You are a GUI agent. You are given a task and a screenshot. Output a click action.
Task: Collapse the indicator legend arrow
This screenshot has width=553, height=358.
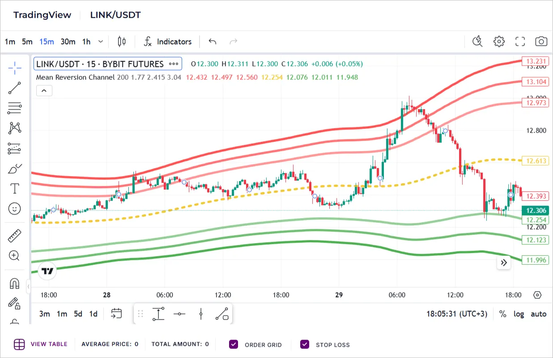click(x=44, y=91)
